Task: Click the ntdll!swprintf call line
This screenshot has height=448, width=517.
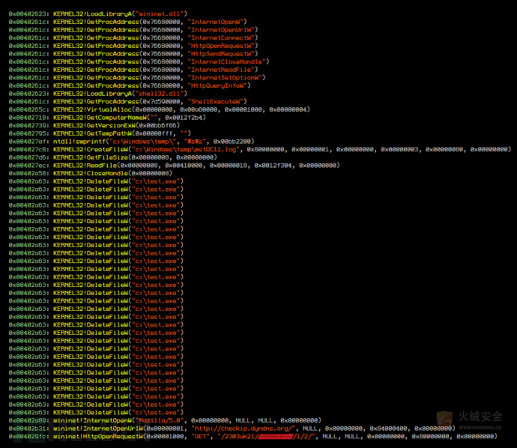Action: [132, 142]
